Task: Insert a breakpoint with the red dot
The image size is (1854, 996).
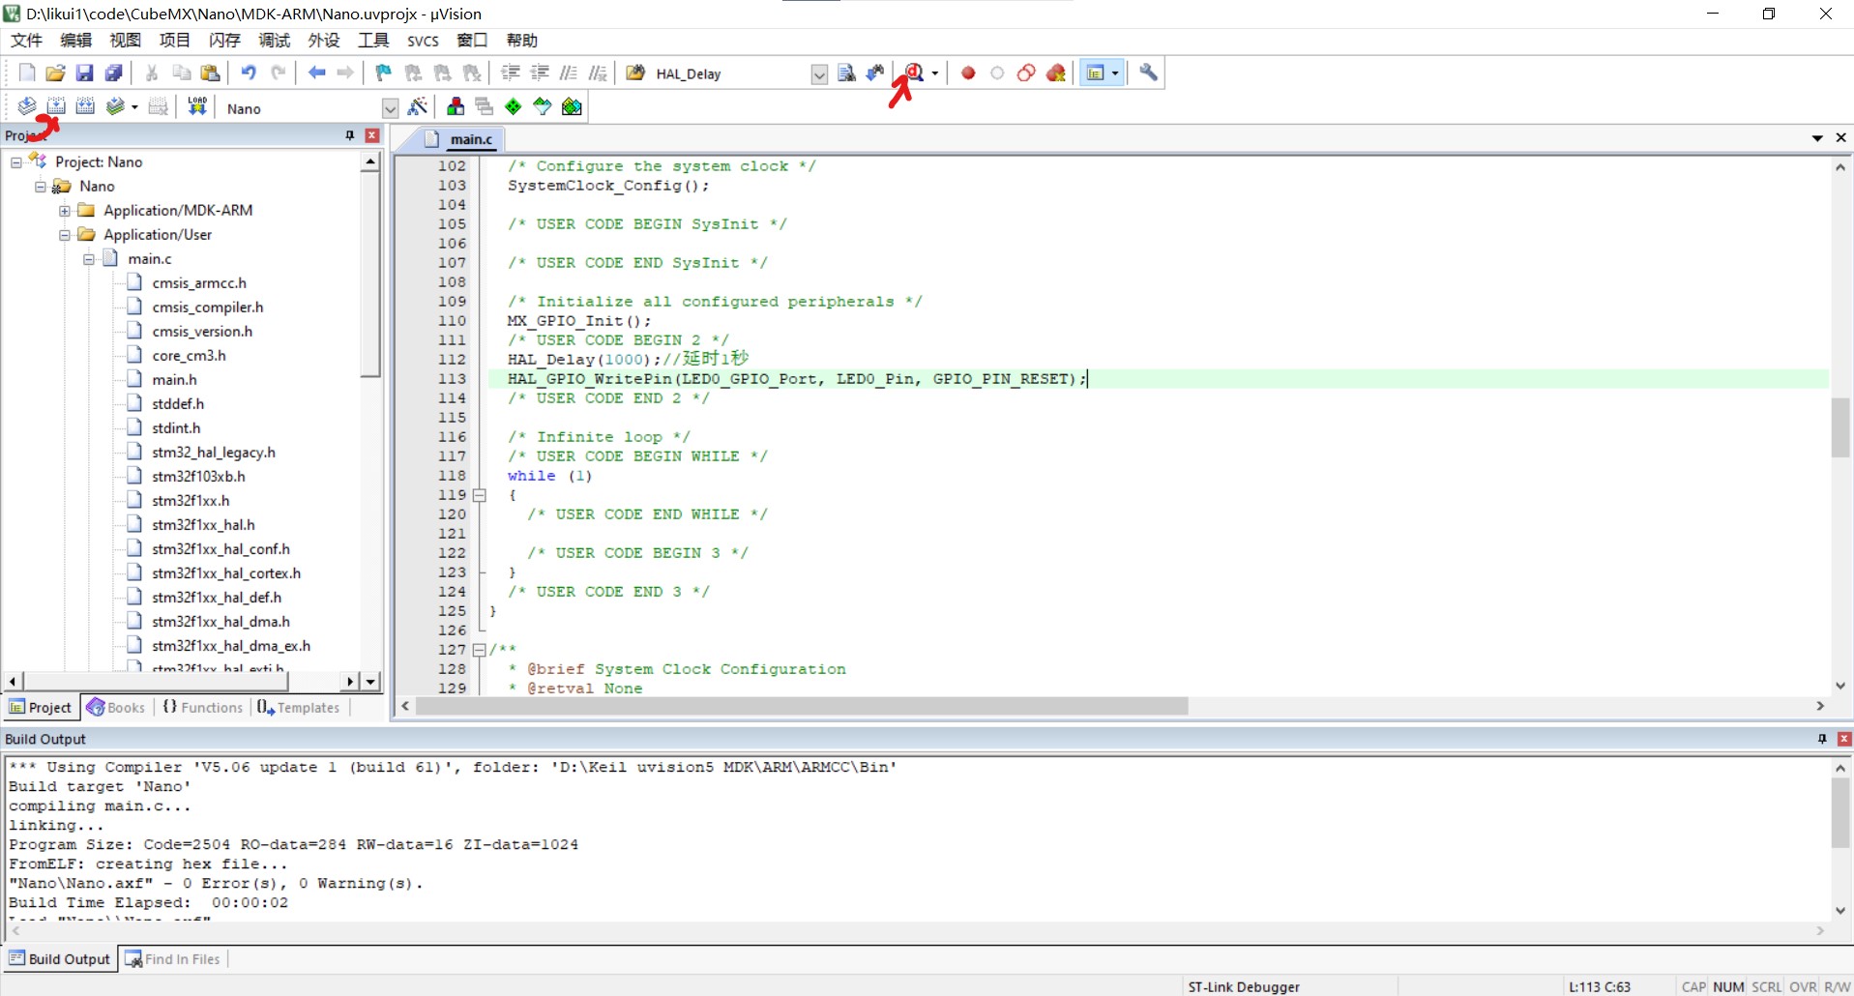Action: [968, 73]
